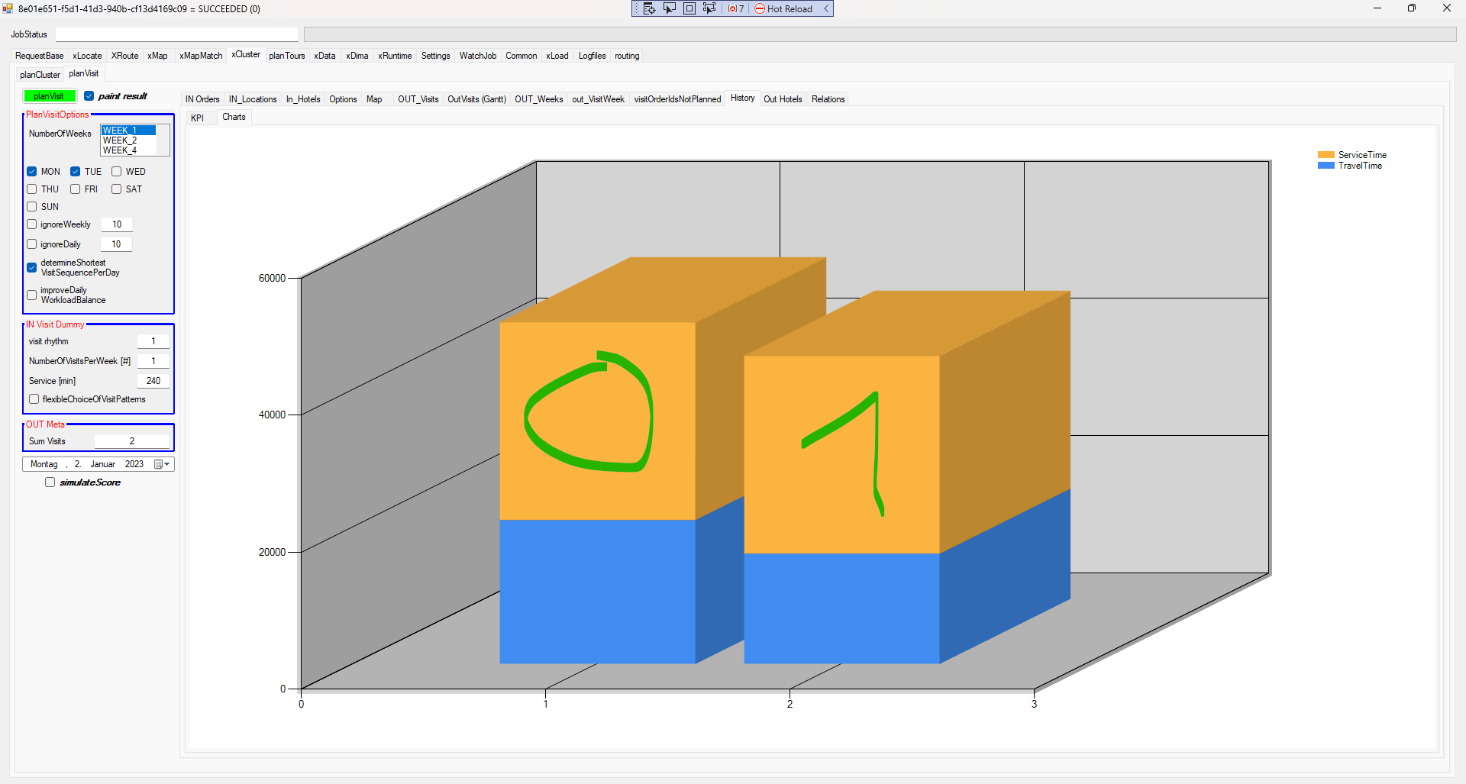Open the binding failures error indicator
The width and height of the screenshot is (1466, 784).
[x=735, y=8]
